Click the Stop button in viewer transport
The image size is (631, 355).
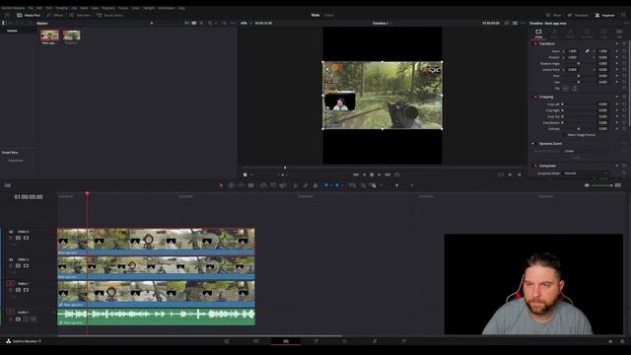click(372, 175)
